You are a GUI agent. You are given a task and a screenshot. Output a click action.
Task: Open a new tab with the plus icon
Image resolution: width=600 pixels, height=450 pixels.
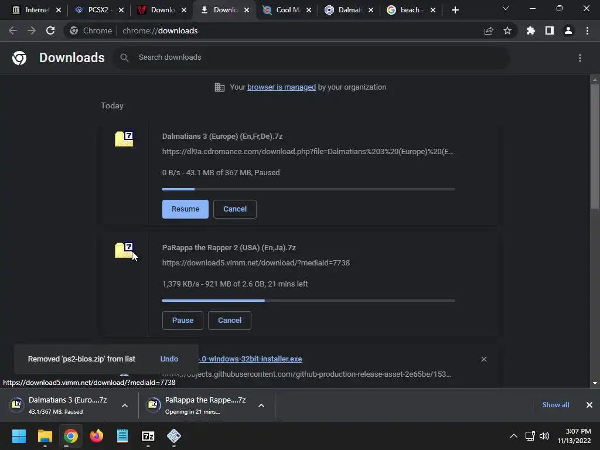(455, 10)
